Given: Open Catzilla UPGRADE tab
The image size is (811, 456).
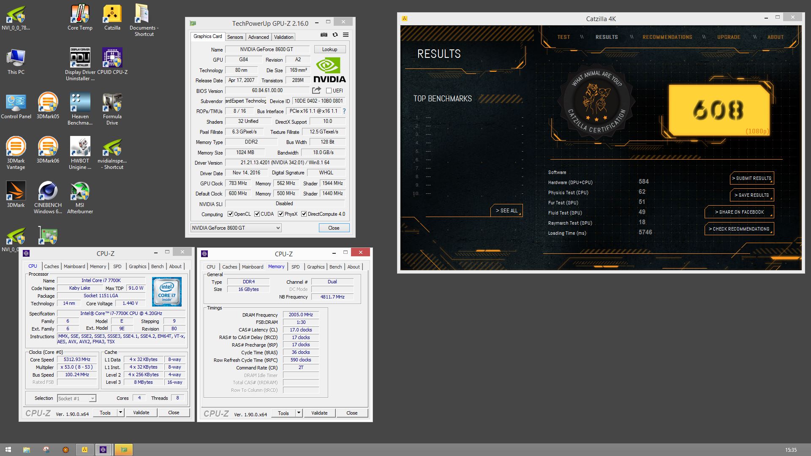Looking at the screenshot, I should [729, 37].
